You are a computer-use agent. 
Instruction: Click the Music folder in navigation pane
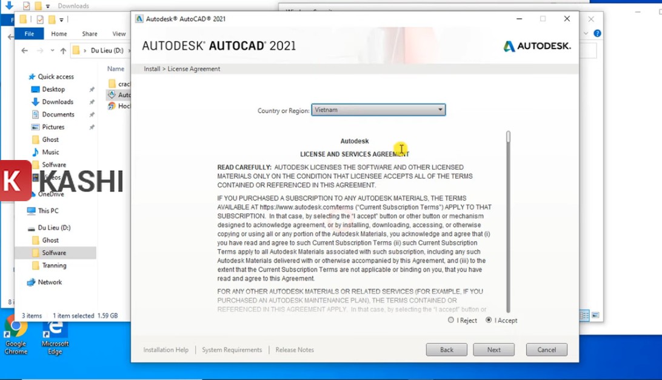(50, 152)
